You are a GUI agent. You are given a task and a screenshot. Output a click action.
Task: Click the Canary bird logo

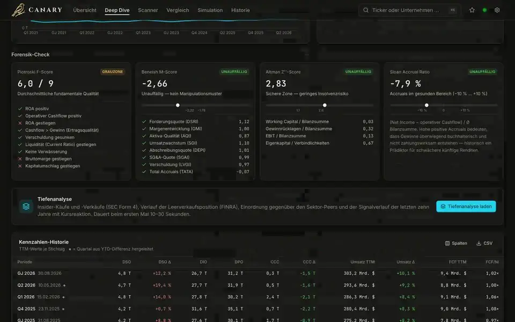tap(18, 10)
